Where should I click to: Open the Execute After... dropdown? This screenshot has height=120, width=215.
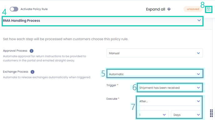tap(169, 101)
